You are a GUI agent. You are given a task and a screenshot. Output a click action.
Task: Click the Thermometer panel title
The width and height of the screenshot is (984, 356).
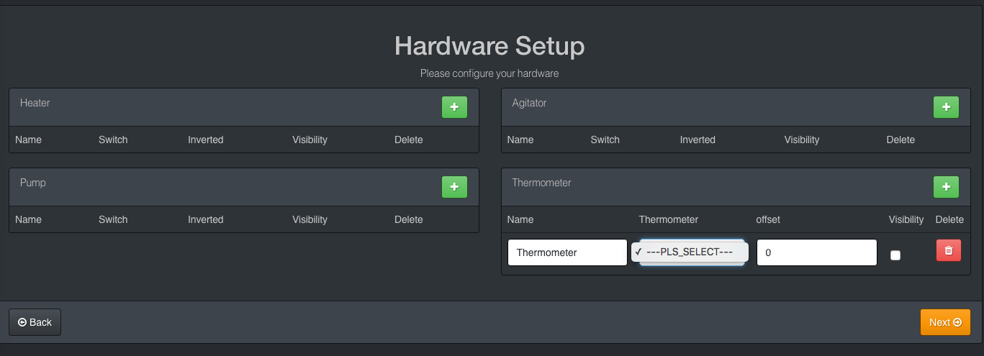[x=541, y=183]
